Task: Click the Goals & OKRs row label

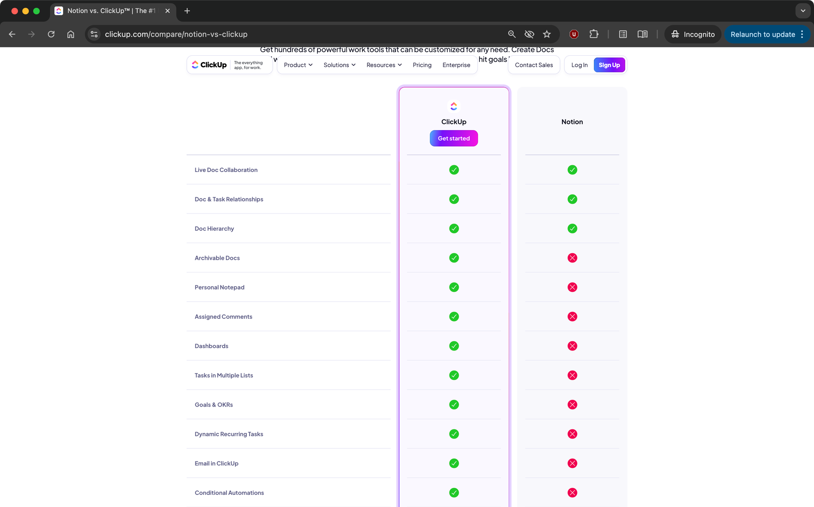Action: coord(214,405)
